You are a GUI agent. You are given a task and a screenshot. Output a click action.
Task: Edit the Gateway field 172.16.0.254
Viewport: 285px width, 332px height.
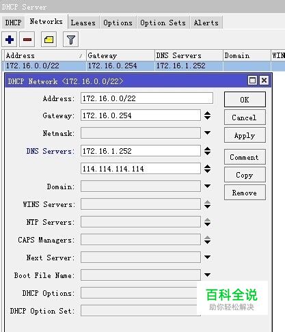[x=141, y=115]
